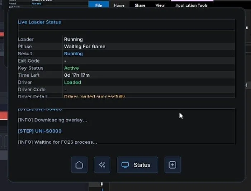
Task: Select the [STEP] UNI-S0300 log line
Action: pos(40,131)
